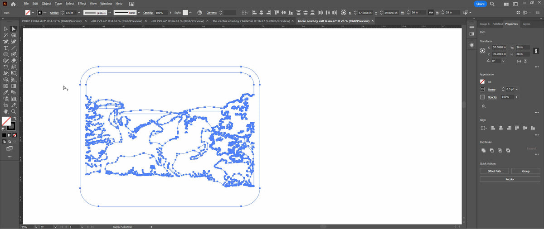Image resolution: width=544 pixels, height=229 pixels.
Task: Select the Magic Wand tool
Action: click(x=6, y=35)
